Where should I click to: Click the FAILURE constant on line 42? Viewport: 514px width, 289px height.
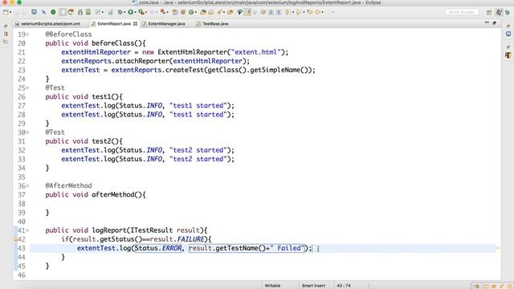190,239
